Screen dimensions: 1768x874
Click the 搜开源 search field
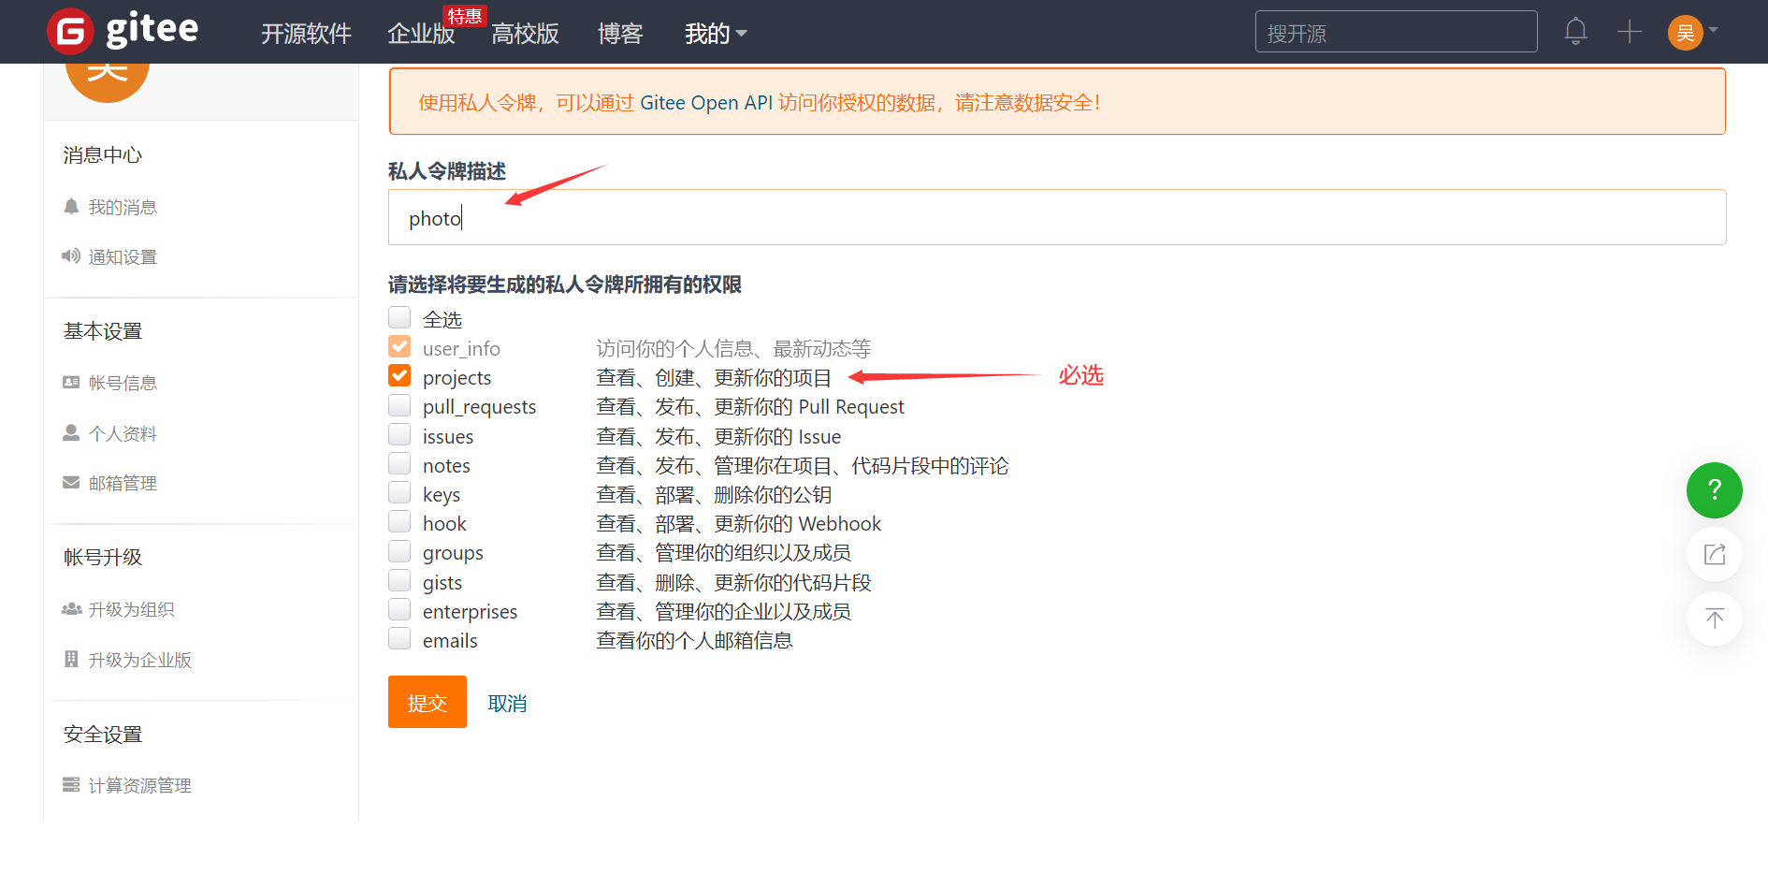click(1396, 31)
